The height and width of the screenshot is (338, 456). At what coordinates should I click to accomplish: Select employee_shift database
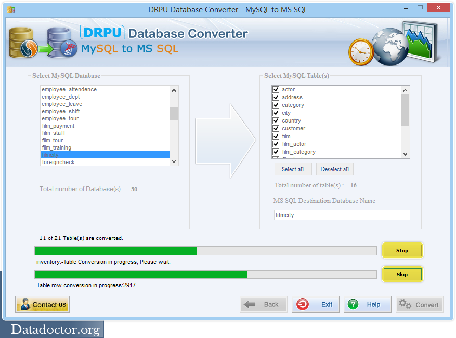pos(105,111)
